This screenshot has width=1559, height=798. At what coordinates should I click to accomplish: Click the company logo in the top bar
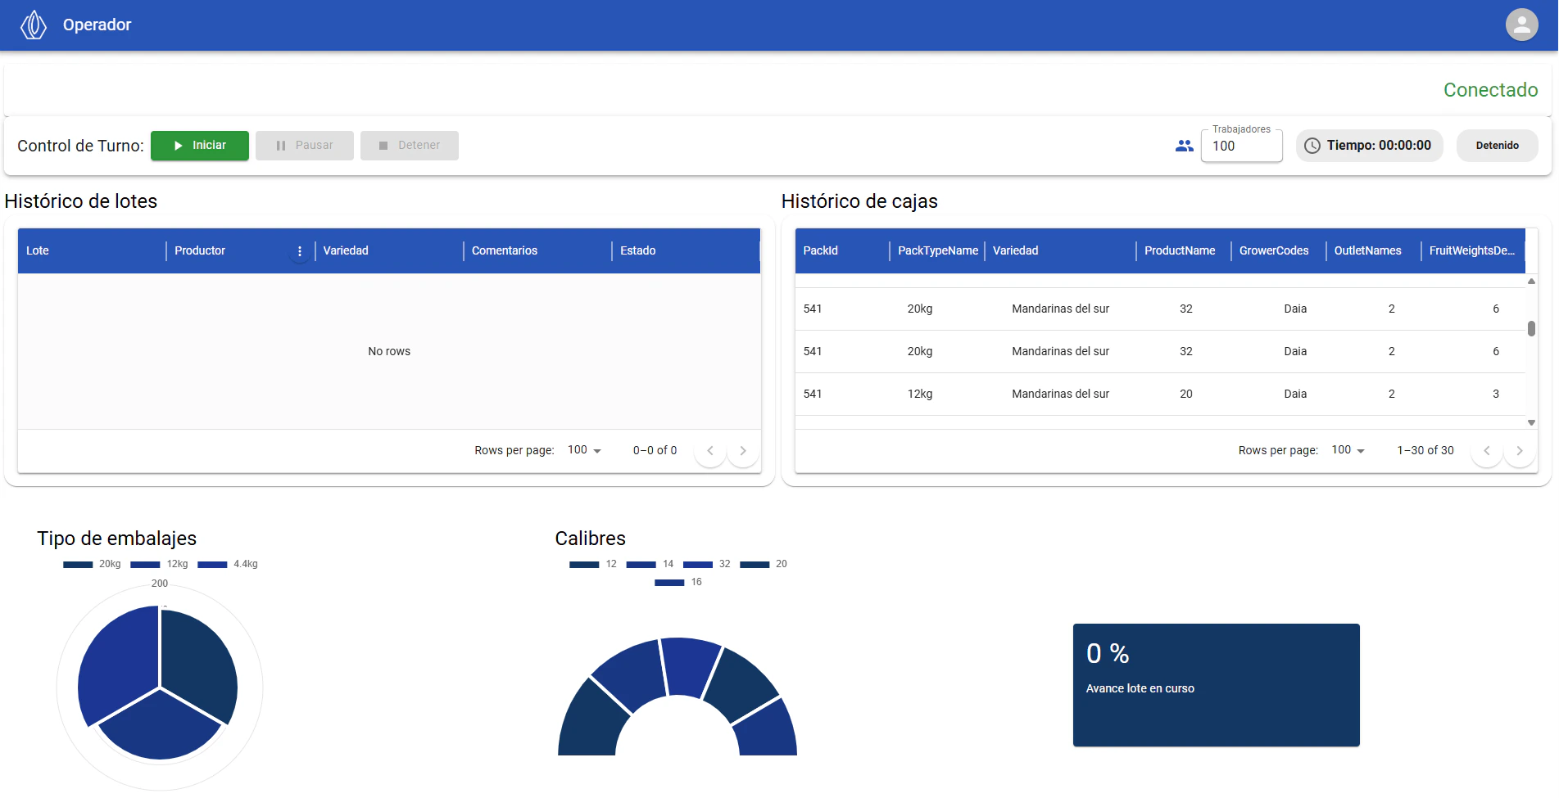click(33, 24)
